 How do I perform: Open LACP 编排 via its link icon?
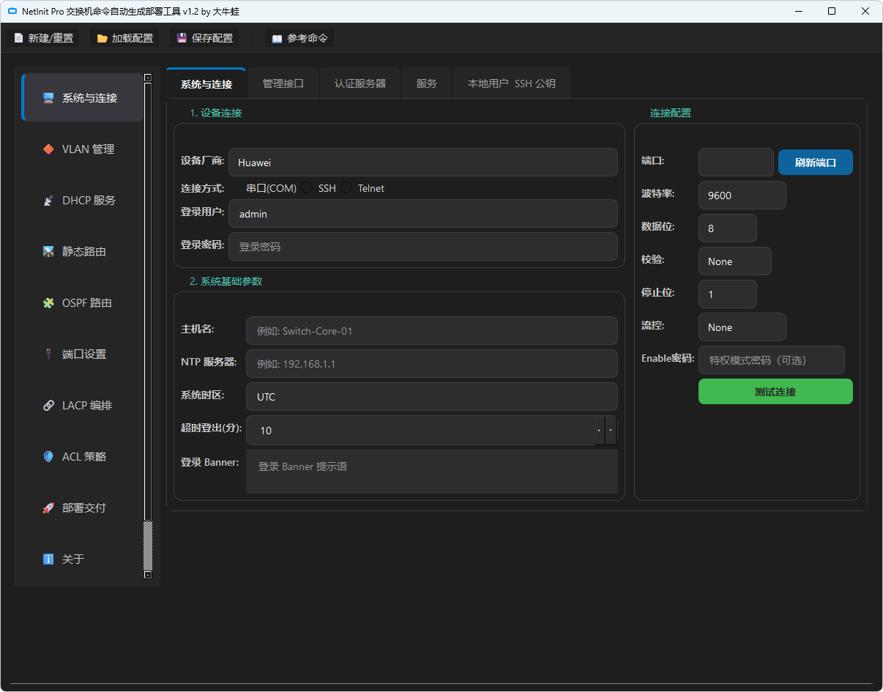[48, 406]
